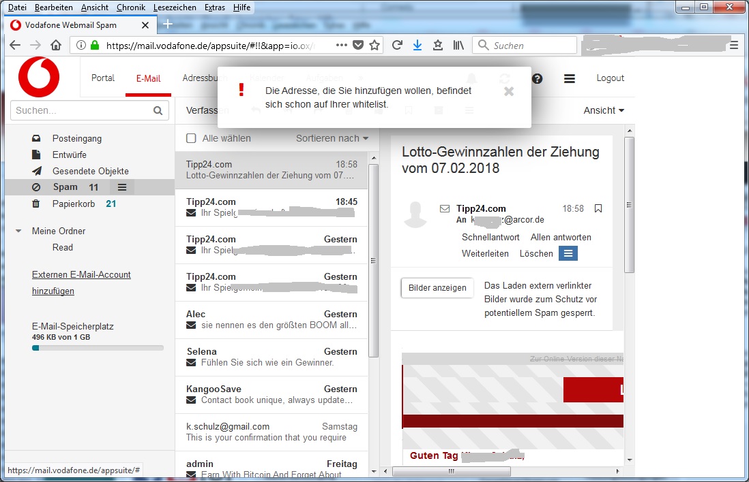Screen dimensions: 749x482
Task: Switch to the E-Mail tab
Action: (149, 78)
